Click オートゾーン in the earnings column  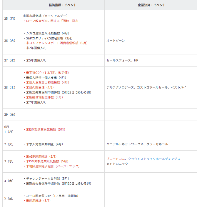coord(116,41)
